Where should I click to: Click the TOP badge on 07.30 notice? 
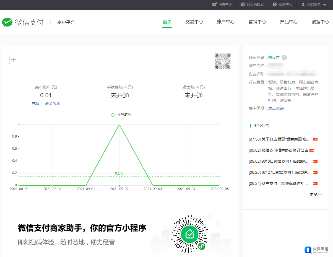tap(315, 139)
